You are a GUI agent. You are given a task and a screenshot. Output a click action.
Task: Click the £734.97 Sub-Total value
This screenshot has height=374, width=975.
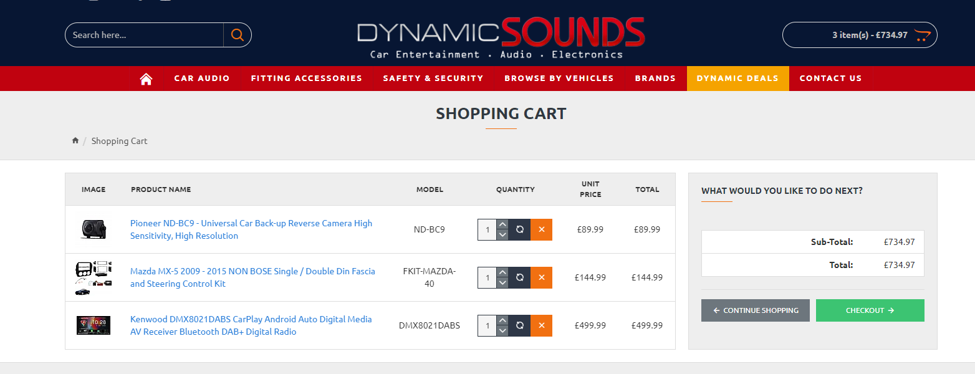[899, 242]
